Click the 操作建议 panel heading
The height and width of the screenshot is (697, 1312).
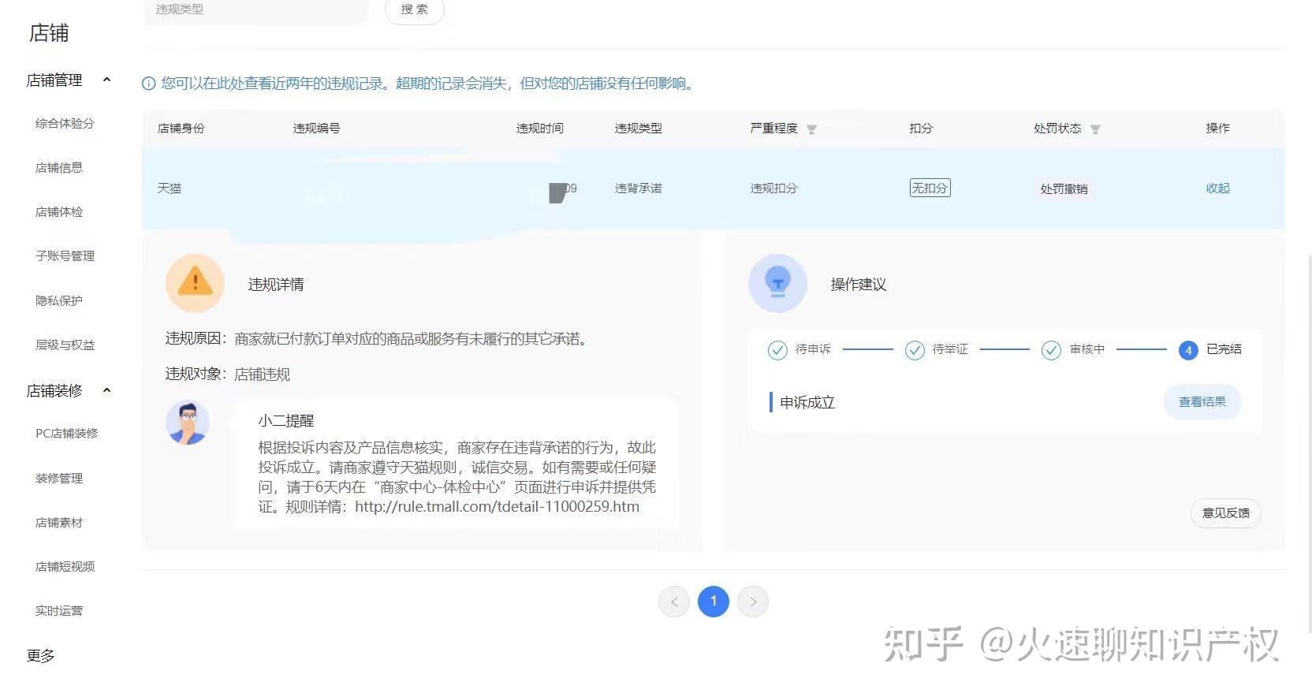[859, 285]
